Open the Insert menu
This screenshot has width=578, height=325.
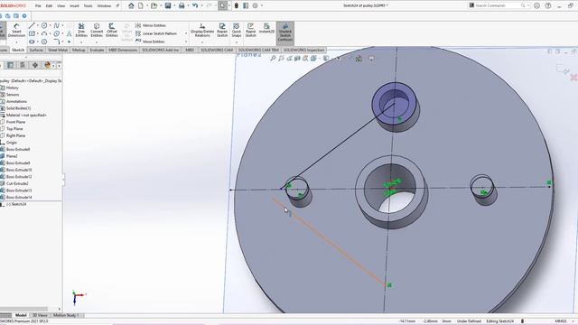74,6
